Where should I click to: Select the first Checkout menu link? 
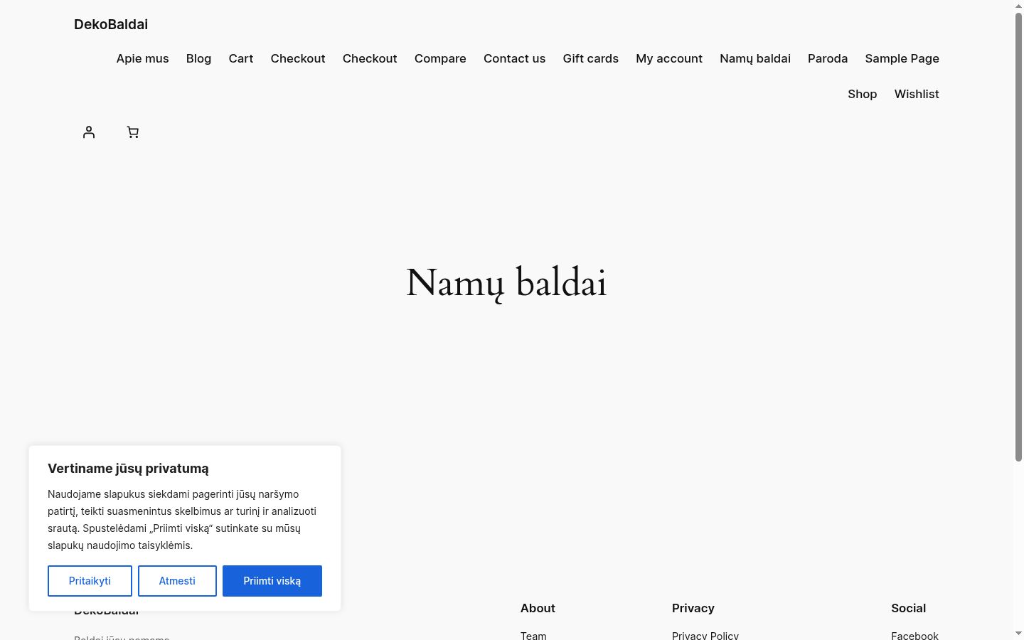(x=298, y=58)
